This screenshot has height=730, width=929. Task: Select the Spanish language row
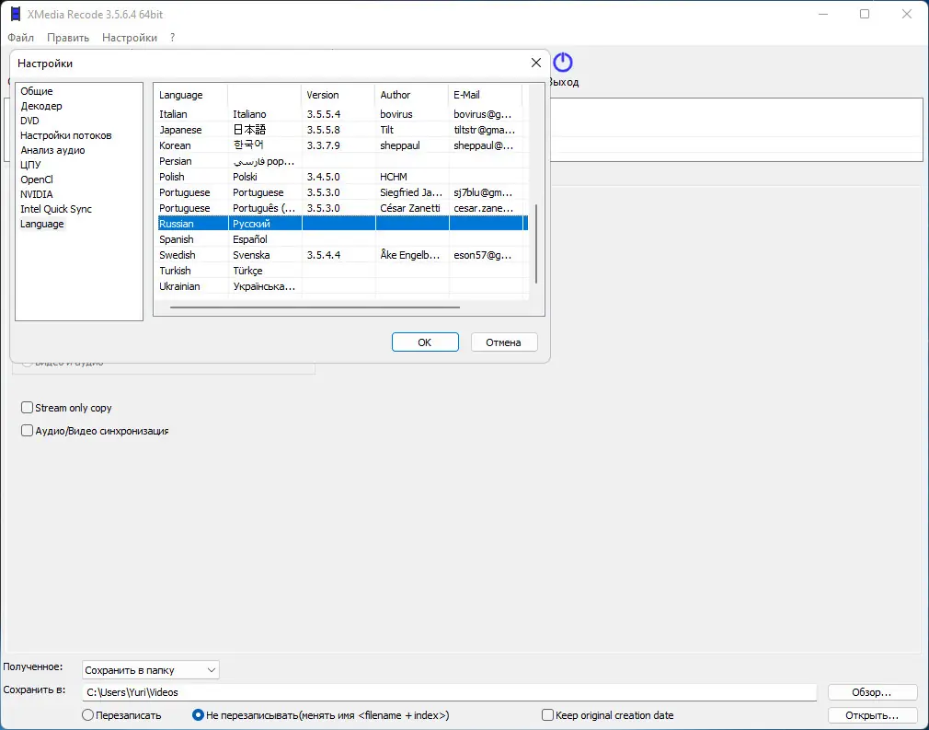click(341, 239)
